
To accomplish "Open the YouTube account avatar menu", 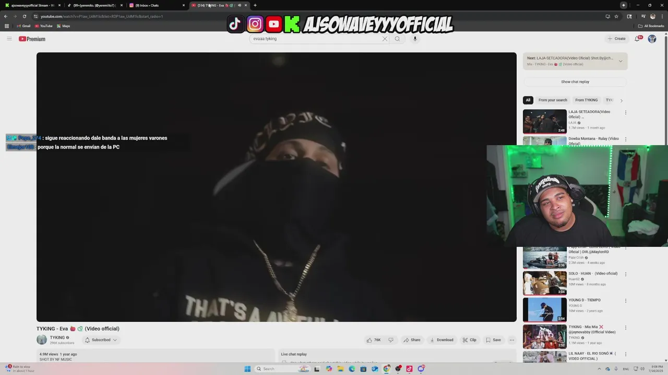I will point(652,39).
